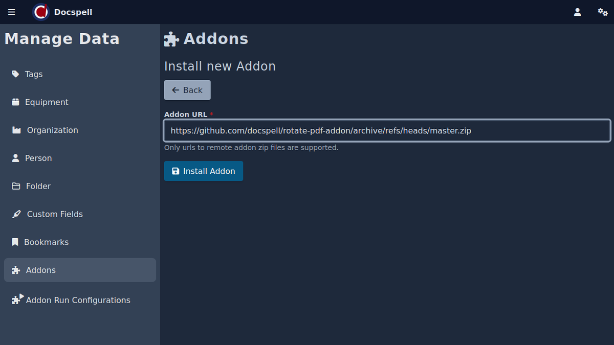The image size is (614, 345).
Task: Click the Tags tag icon
Action: pos(15,74)
